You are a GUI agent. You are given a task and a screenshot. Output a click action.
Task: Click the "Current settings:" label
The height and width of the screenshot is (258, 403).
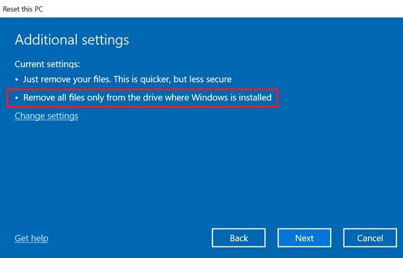point(47,64)
